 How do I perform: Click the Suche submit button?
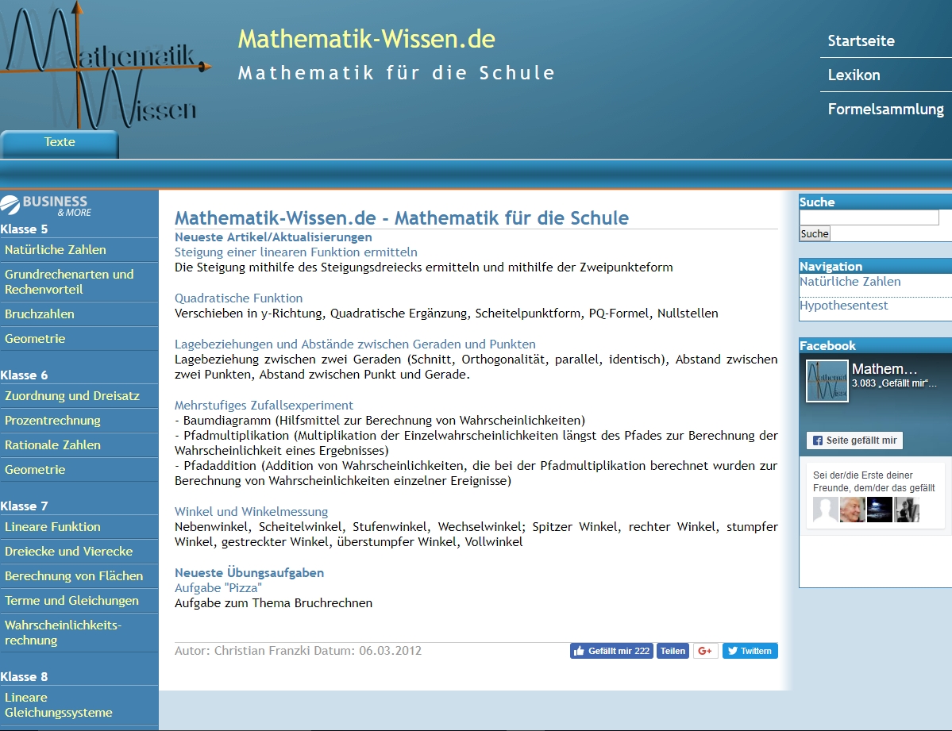tap(814, 234)
